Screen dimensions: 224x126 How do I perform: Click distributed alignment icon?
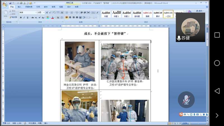point(80,17)
